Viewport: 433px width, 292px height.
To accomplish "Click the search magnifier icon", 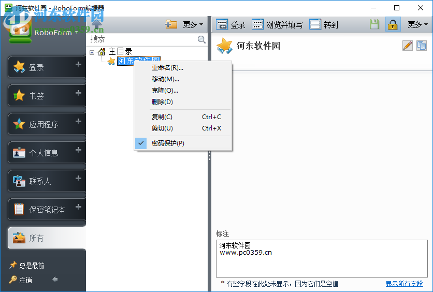I will click(x=201, y=39).
